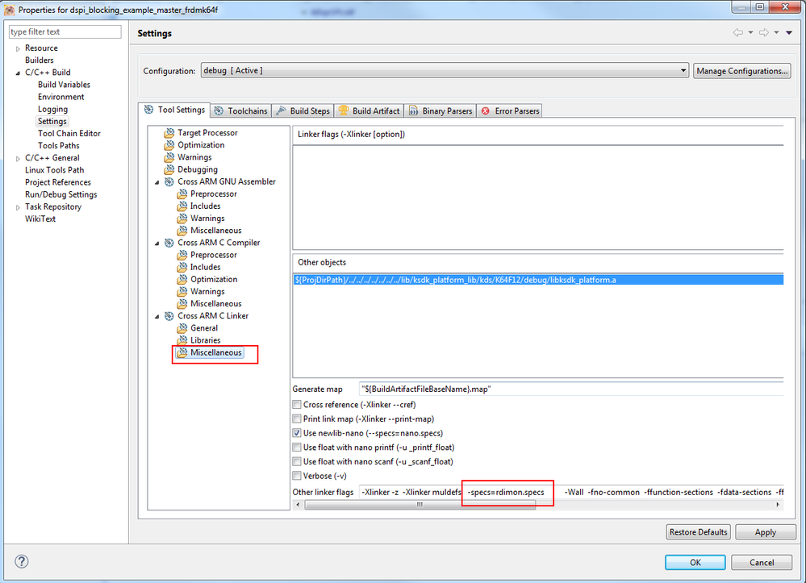Viewport: 806px width, 583px height.
Task: Expand the C/C++ General node
Action: click(x=18, y=159)
